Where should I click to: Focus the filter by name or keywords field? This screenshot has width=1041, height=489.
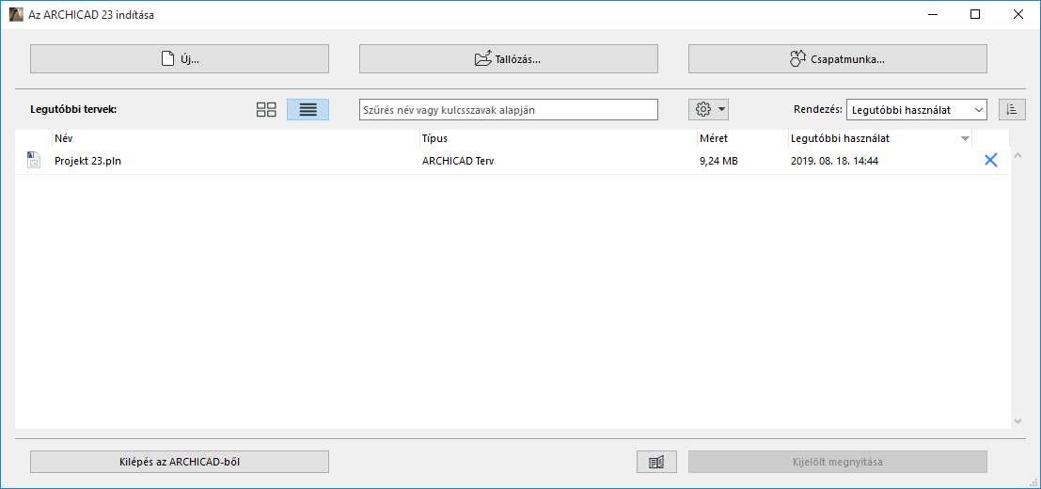tap(509, 109)
